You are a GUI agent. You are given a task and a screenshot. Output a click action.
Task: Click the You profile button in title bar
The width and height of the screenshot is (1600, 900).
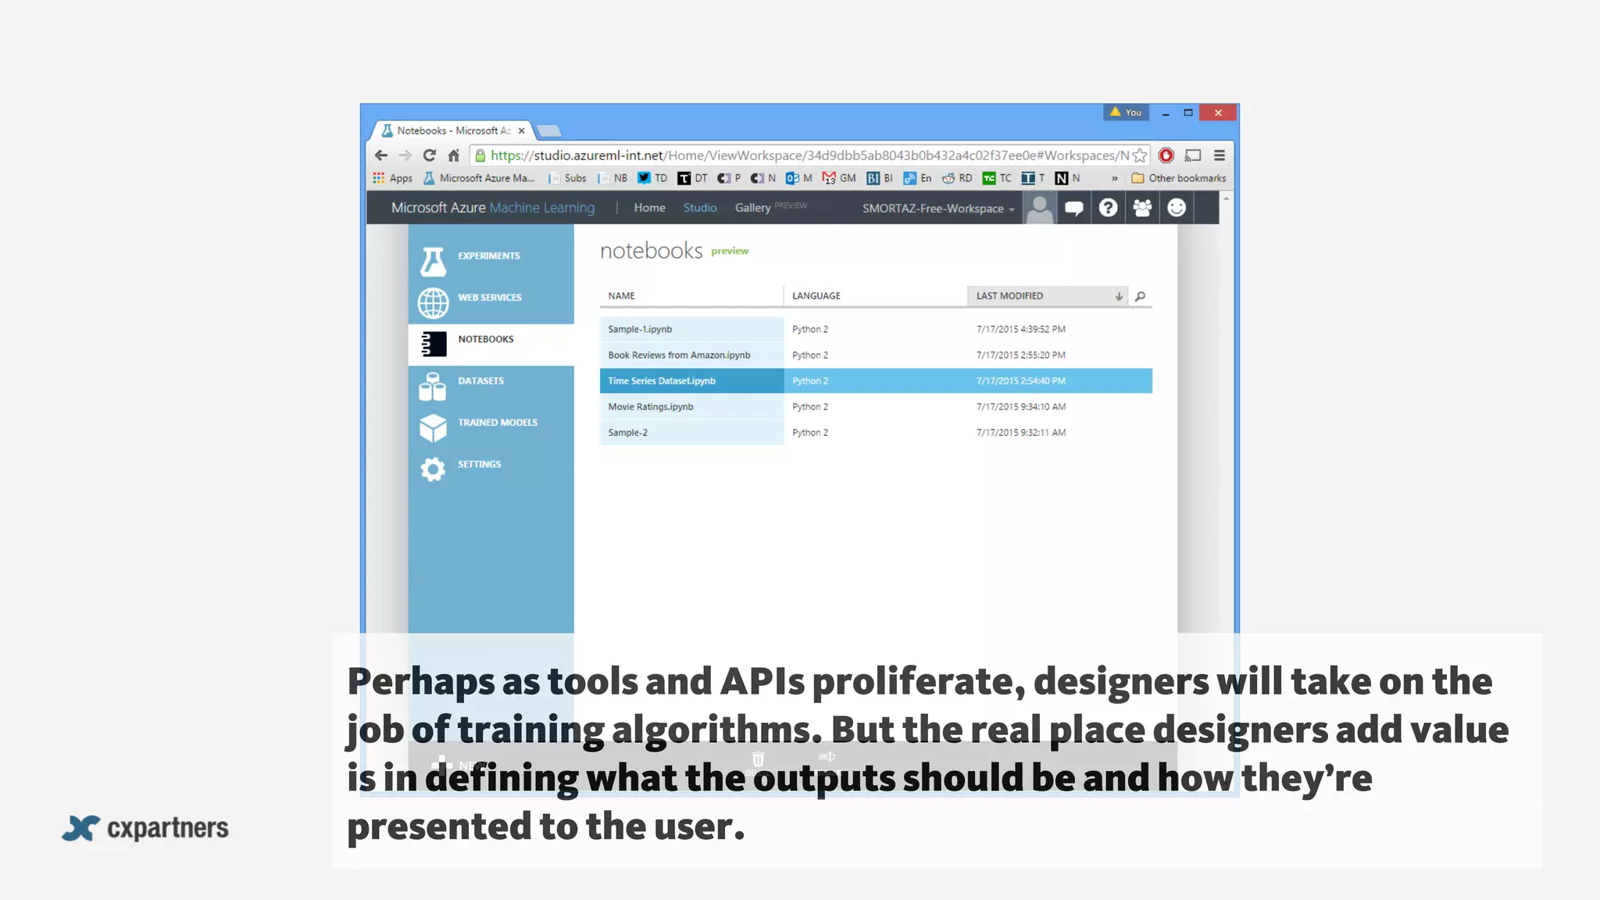pos(1126,112)
